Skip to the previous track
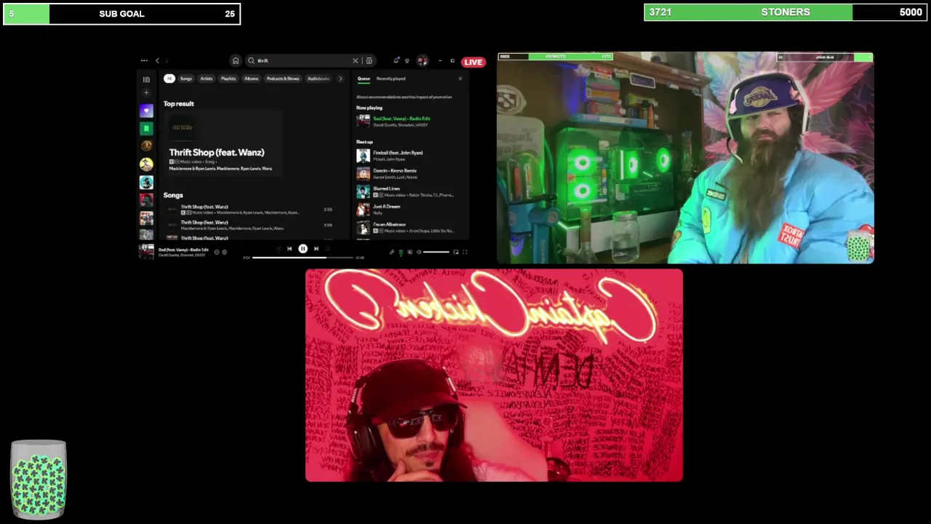The image size is (931, 524). 289,249
